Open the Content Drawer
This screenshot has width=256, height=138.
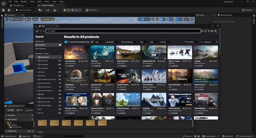pos(8,136)
